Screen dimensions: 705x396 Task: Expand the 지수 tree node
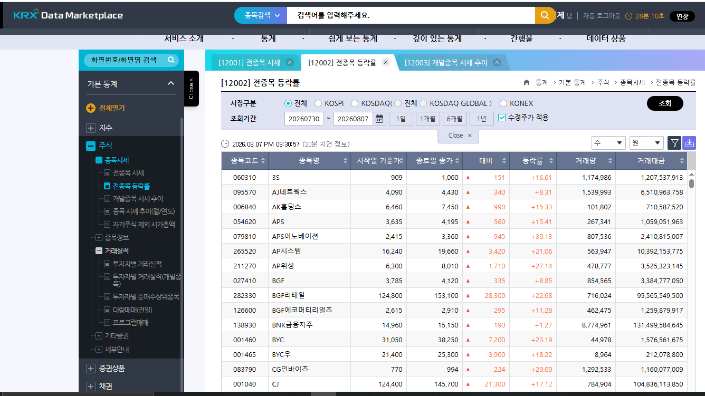[x=91, y=128]
